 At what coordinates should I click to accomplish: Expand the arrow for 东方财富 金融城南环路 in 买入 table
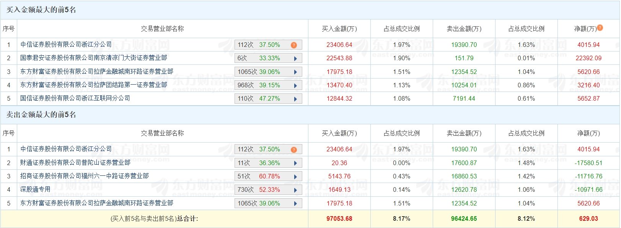click(x=295, y=72)
